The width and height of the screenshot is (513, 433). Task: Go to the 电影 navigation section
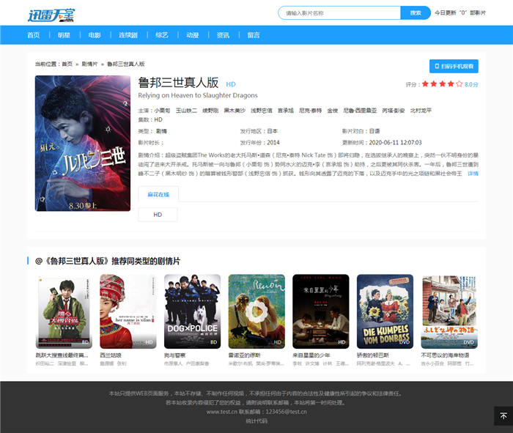click(95, 35)
